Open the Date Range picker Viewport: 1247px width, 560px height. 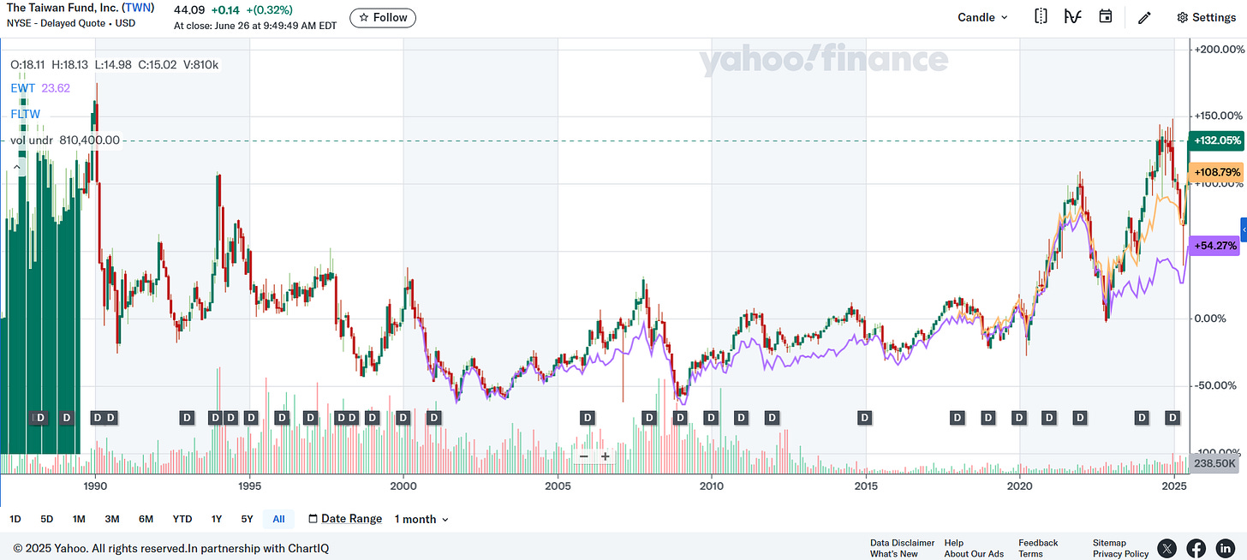pyautogui.click(x=345, y=519)
